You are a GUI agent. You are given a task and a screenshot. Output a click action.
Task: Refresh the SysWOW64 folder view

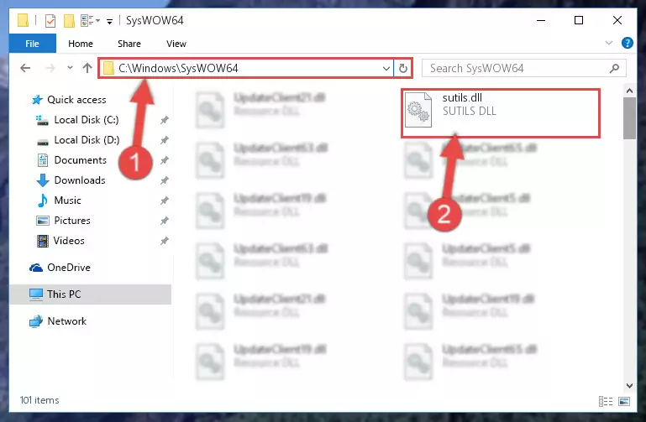(403, 68)
